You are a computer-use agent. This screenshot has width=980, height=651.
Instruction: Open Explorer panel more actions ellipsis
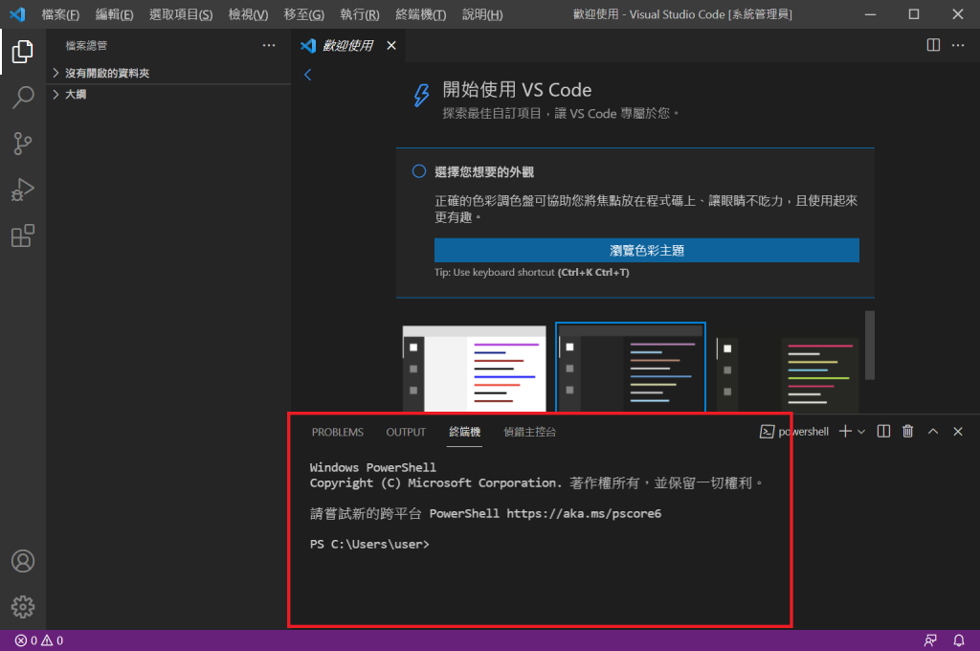click(x=269, y=45)
